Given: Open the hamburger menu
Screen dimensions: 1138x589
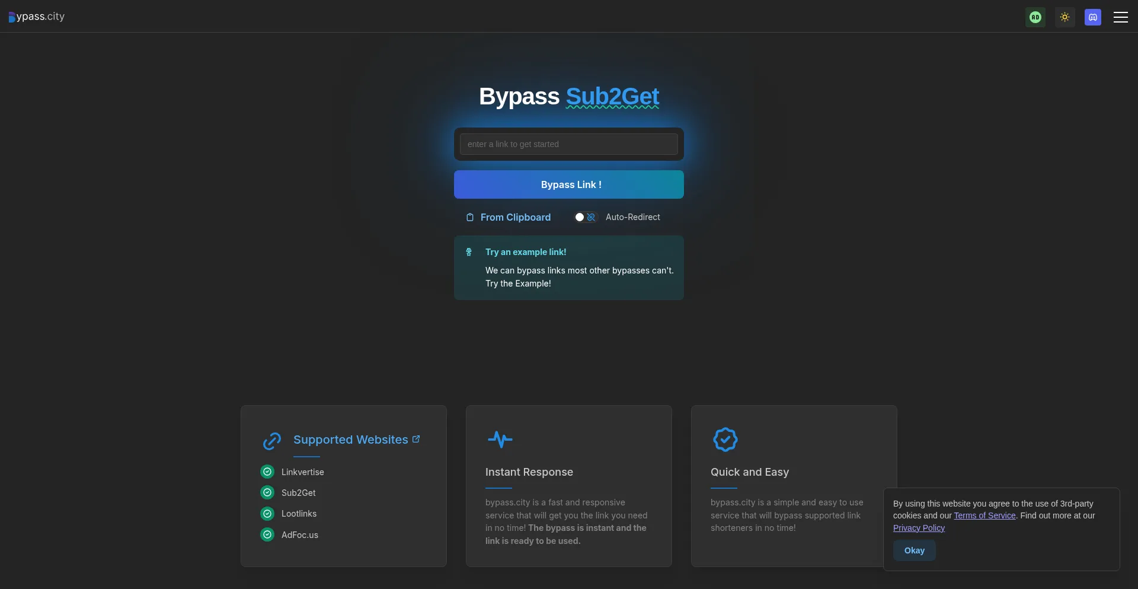Looking at the screenshot, I should [x=1120, y=17].
